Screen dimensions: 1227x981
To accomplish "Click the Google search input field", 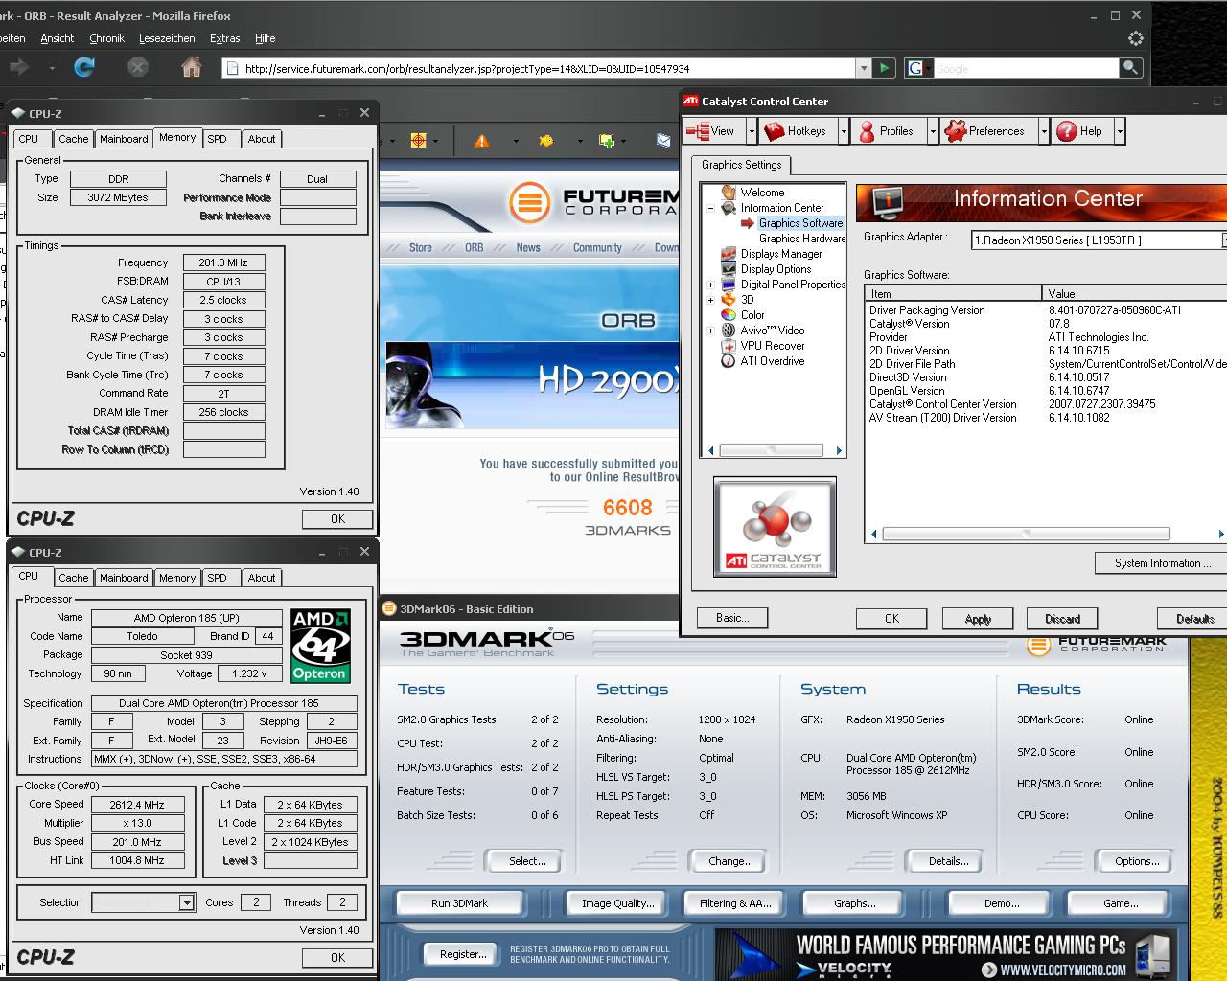I will pos(1026,68).
